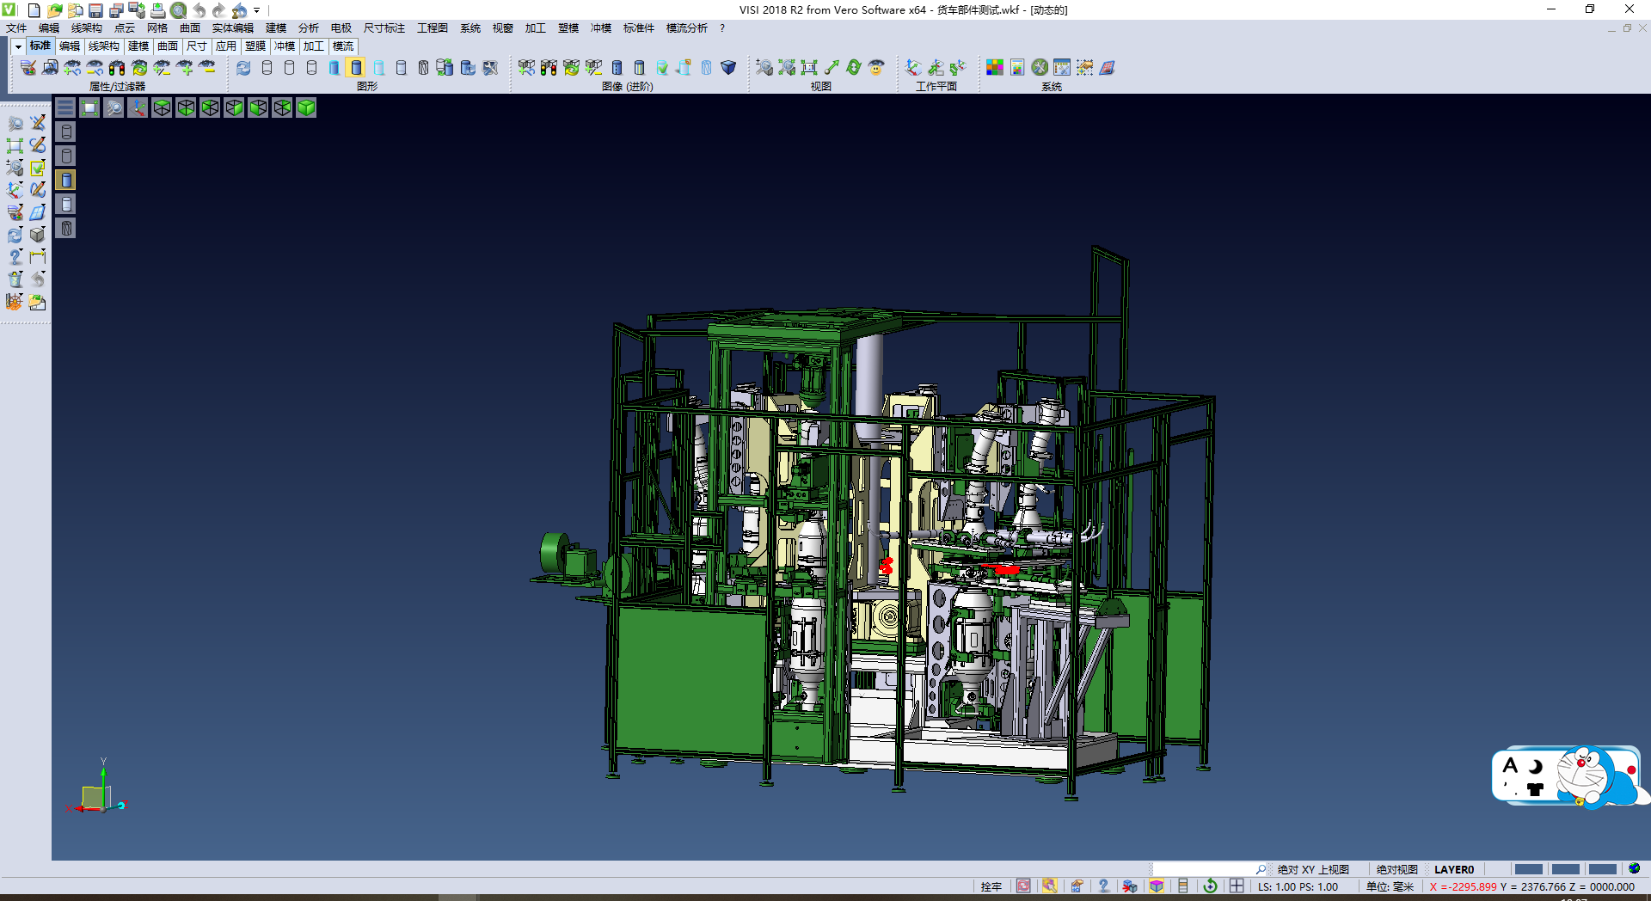Click the Save icon in quick access toolbar

click(x=95, y=10)
